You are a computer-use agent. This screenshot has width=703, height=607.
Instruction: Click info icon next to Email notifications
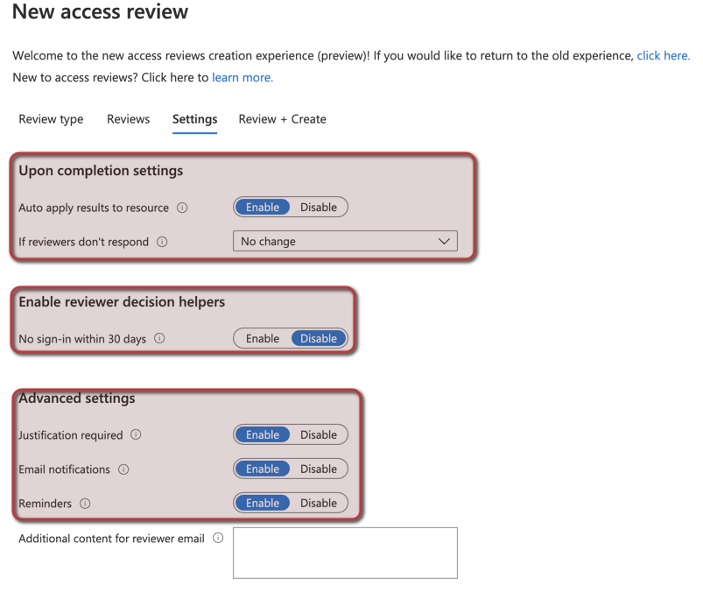tap(123, 469)
